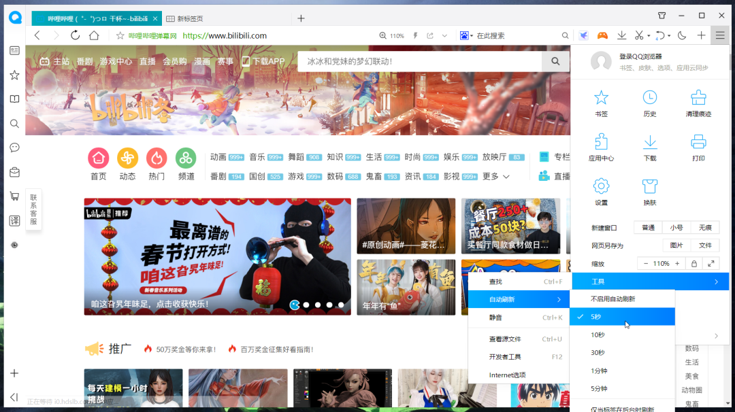Toggle fullscreen arrows next to zoom
735x412 pixels.
(x=711, y=264)
